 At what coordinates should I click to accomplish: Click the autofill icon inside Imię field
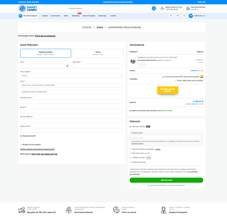point(68,66)
